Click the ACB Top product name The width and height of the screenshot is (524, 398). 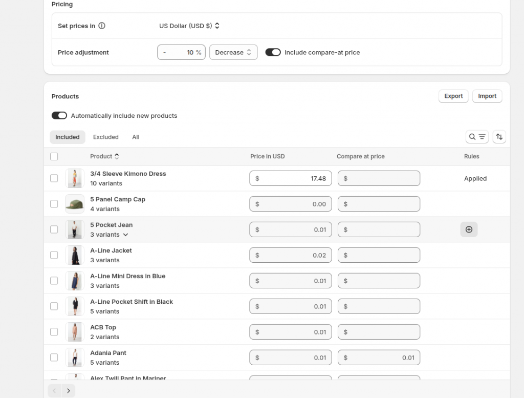coord(103,327)
